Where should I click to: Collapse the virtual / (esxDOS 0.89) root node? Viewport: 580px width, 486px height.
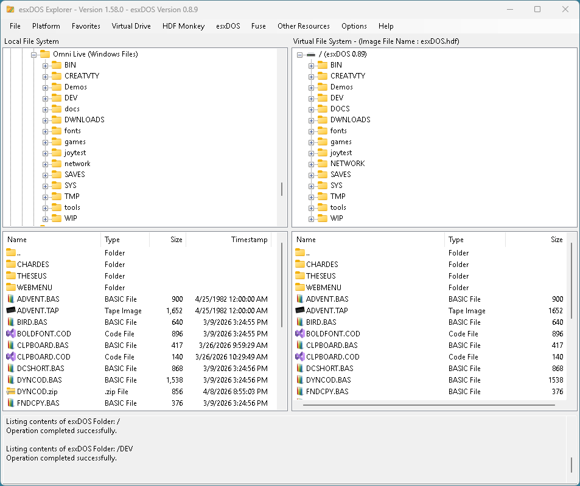click(x=299, y=55)
